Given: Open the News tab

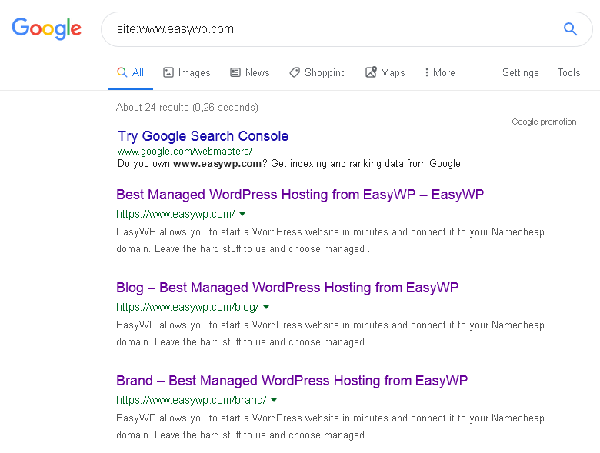Looking at the screenshot, I should click(250, 73).
